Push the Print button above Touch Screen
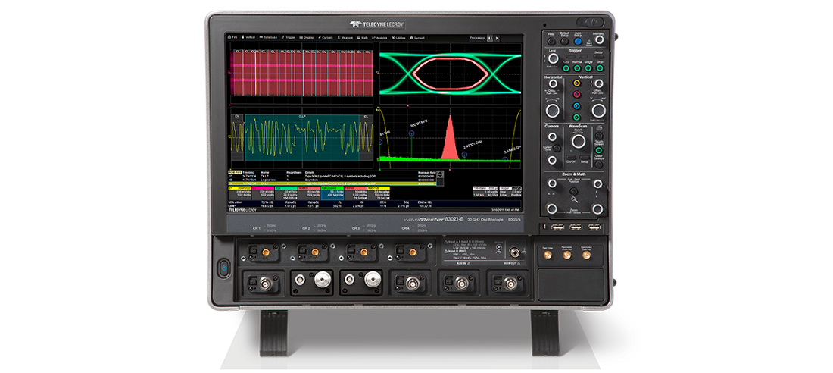Image resolution: width=833 pixels, height=373 pixels. [599, 136]
